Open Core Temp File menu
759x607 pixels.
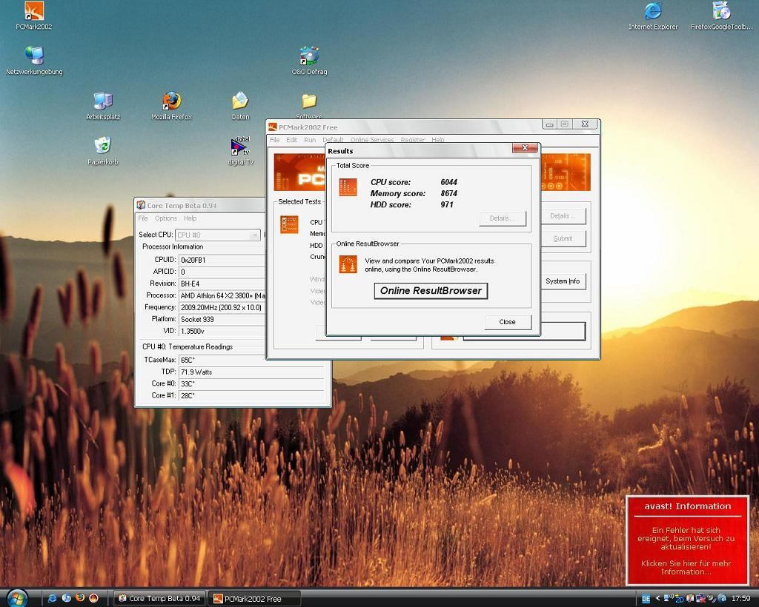[143, 218]
